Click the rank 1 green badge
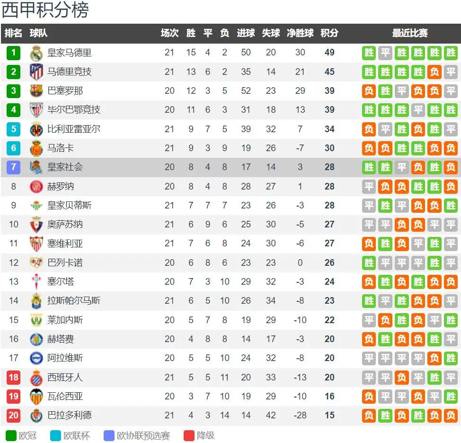This screenshot has height=443, width=461. tap(14, 53)
